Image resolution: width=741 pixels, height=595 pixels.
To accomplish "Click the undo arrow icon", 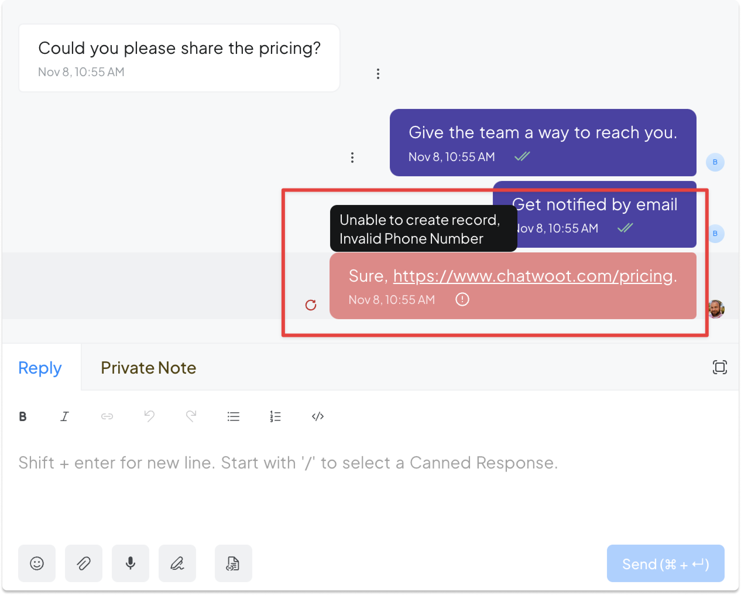I will coord(149,416).
